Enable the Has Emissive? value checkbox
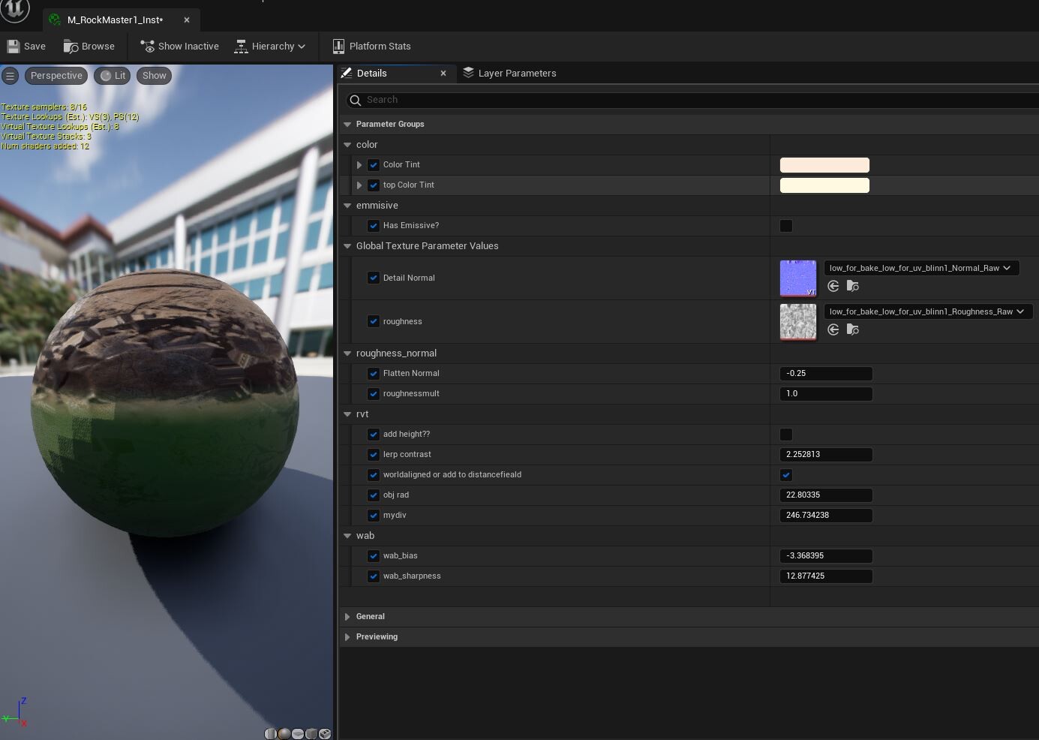1039x740 pixels. [786, 226]
